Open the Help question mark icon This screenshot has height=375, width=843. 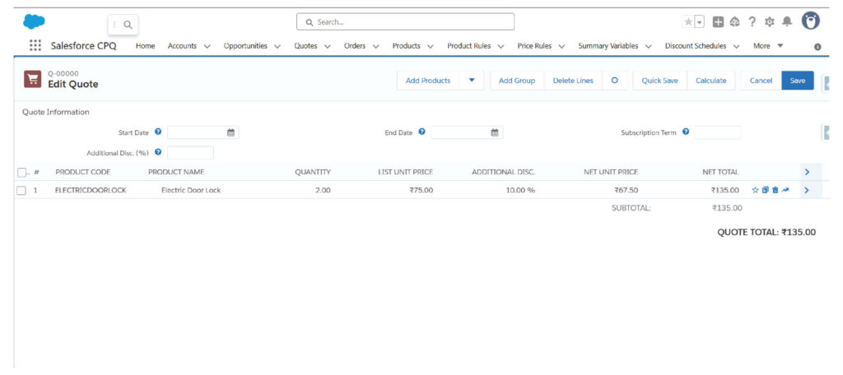pyautogui.click(x=752, y=22)
